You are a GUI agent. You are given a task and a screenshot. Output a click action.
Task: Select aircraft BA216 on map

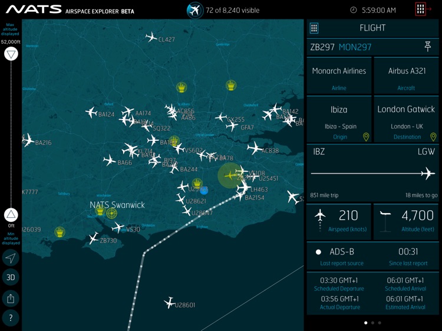[28, 140]
